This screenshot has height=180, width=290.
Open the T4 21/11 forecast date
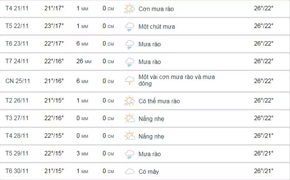[17, 8]
